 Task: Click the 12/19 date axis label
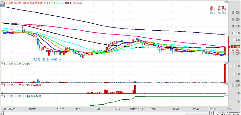point(117,109)
